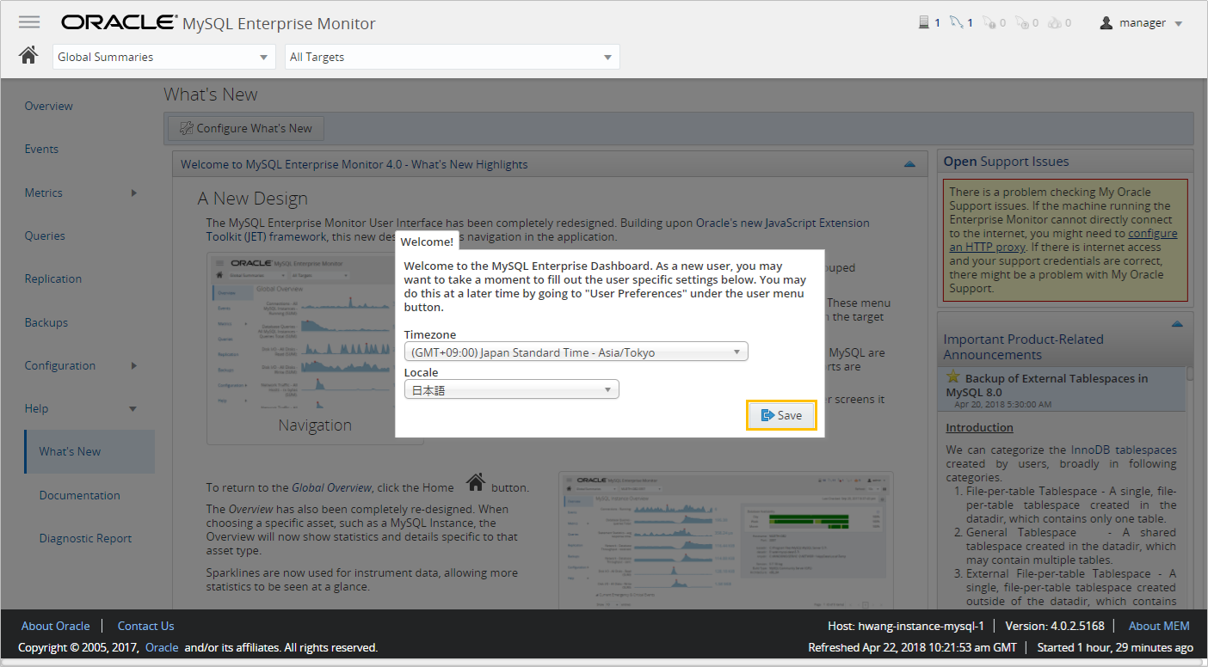This screenshot has height=667, width=1208.
Task: Click the emergency events flame icon
Action: 1055,23
